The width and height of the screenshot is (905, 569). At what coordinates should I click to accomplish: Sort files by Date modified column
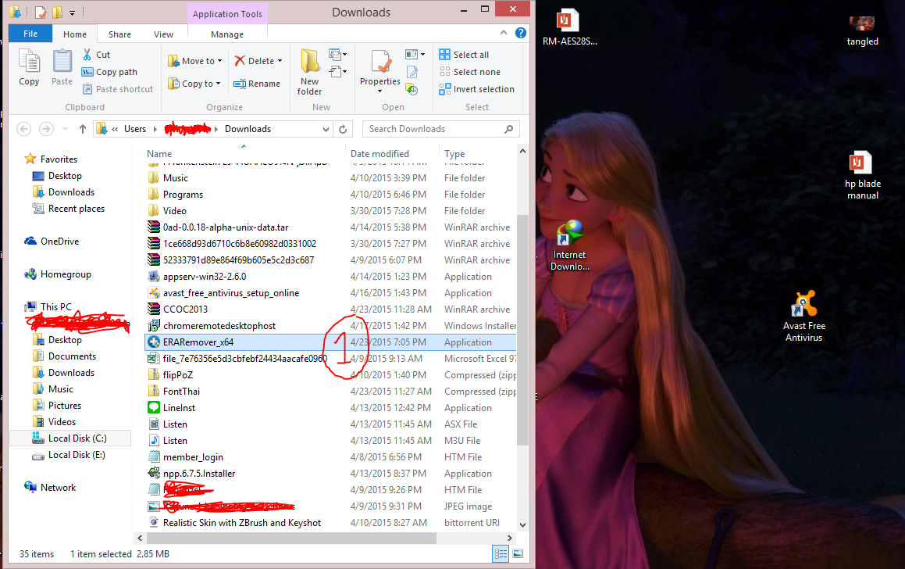click(379, 154)
